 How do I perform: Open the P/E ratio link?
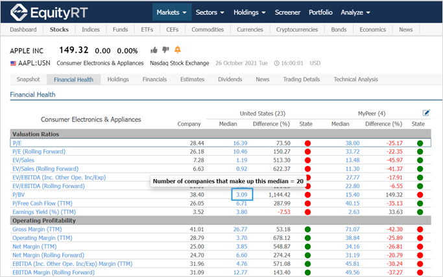click(17, 143)
